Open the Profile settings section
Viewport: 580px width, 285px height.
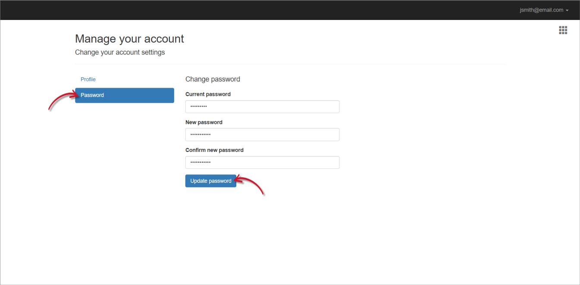coord(88,79)
